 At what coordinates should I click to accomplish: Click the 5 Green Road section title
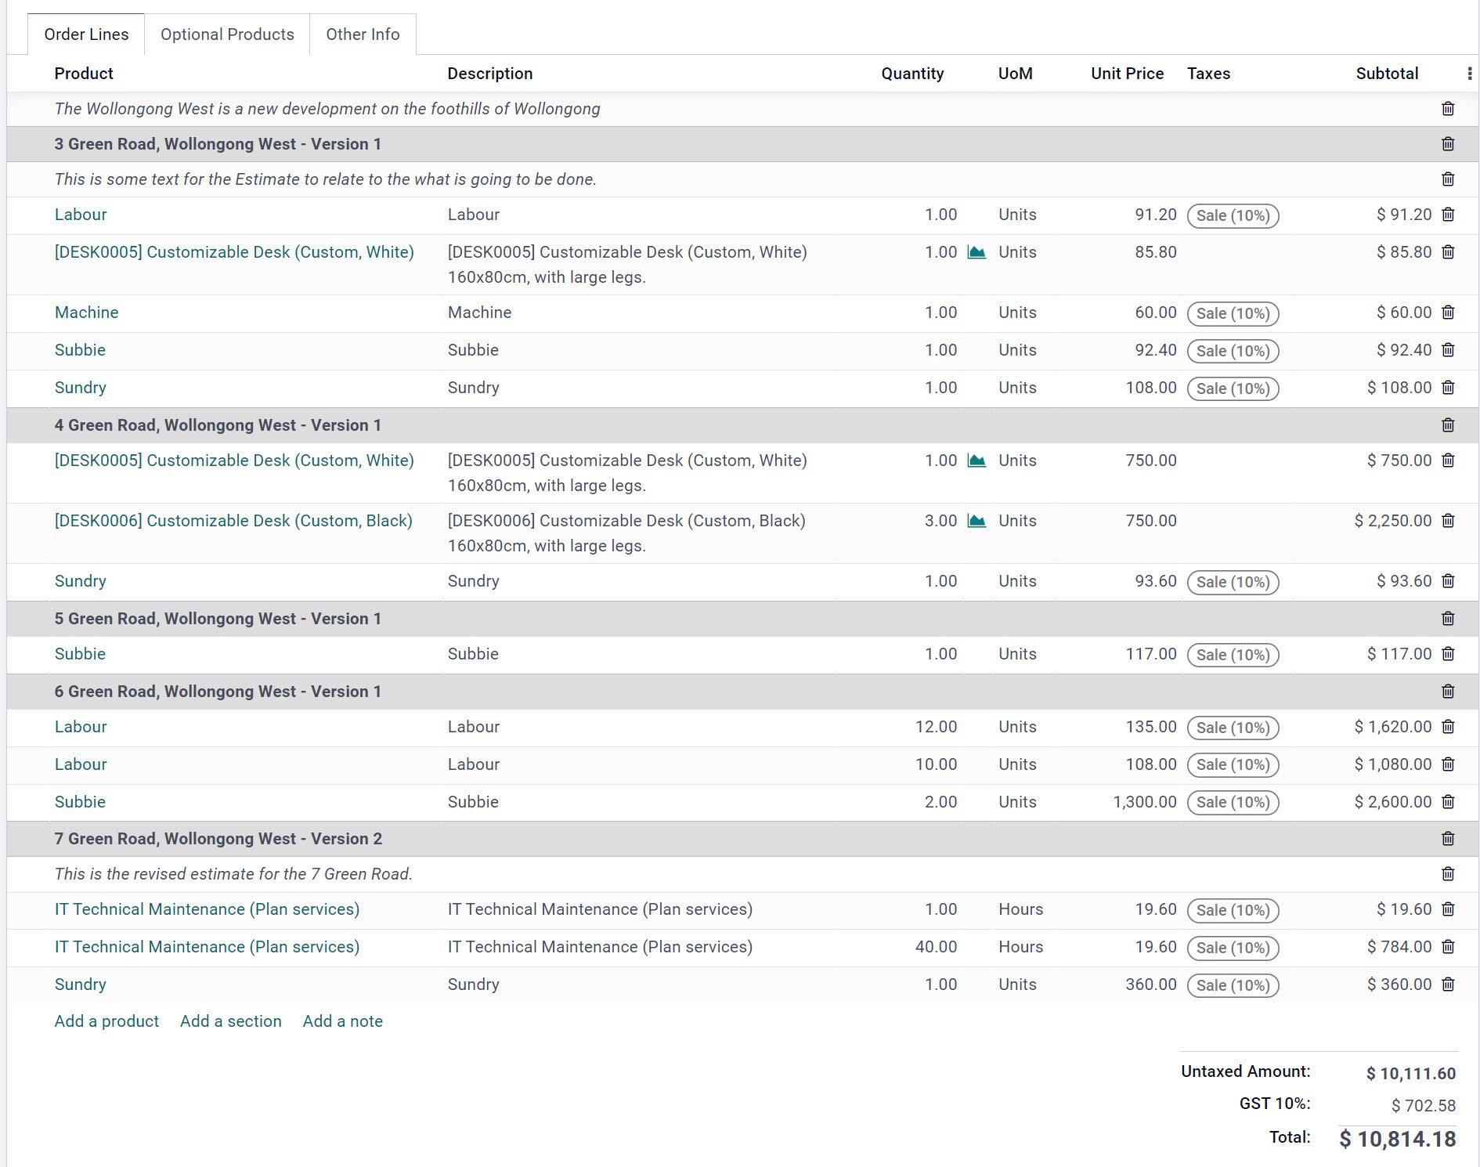pos(218,619)
